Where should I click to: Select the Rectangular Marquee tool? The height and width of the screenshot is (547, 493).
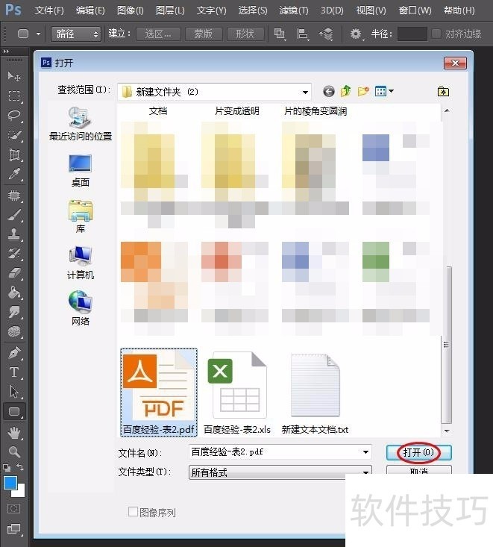(14, 96)
